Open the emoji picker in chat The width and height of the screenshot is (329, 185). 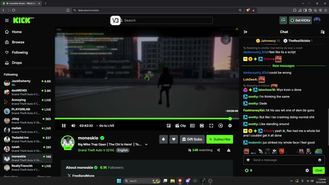point(320,160)
